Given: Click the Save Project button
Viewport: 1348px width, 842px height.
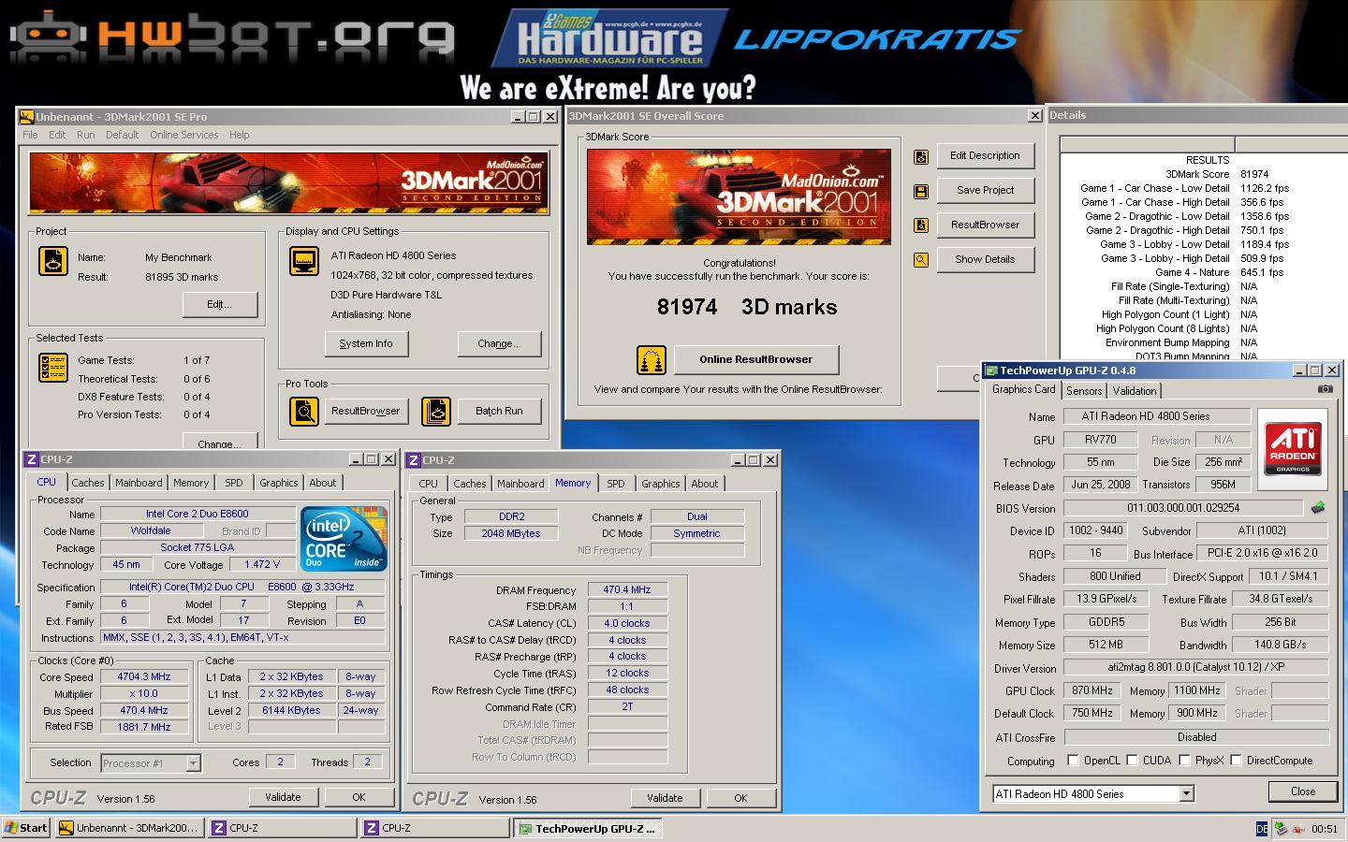Looking at the screenshot, I should click(x=985, y=190).
